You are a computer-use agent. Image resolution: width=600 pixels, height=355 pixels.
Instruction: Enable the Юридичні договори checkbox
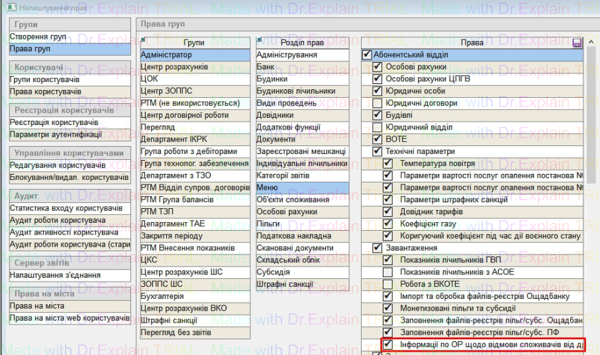tap(377, 103)
